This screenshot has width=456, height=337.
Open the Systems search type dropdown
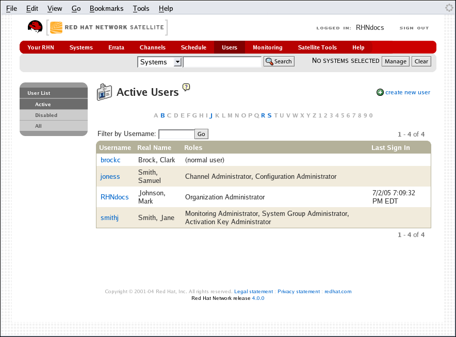click(x=160, y=62)
